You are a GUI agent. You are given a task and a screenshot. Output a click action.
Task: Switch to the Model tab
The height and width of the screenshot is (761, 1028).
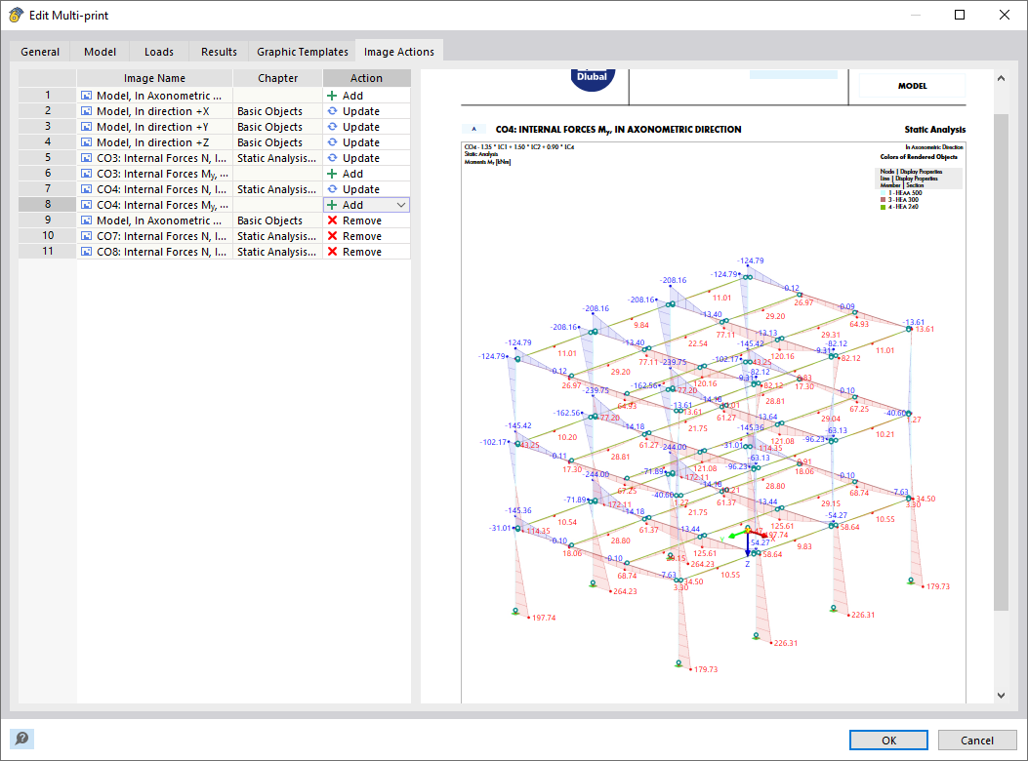click(100, 52)
